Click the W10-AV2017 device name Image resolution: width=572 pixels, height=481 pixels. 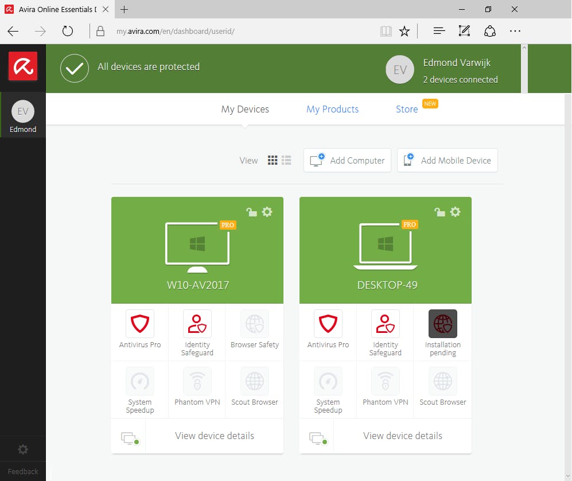(198, 285)
